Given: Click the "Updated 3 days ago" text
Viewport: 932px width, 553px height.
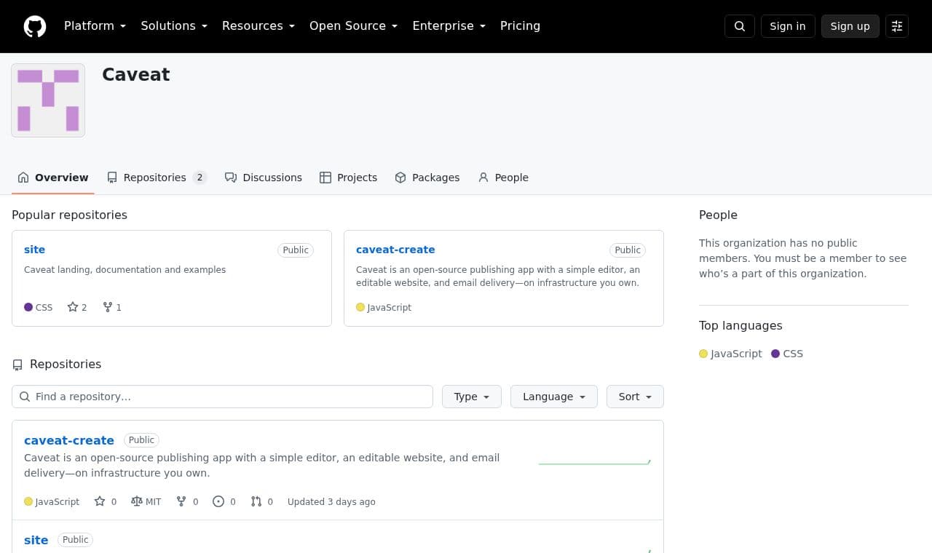Looking at the screenshot, I should point(331,501).
